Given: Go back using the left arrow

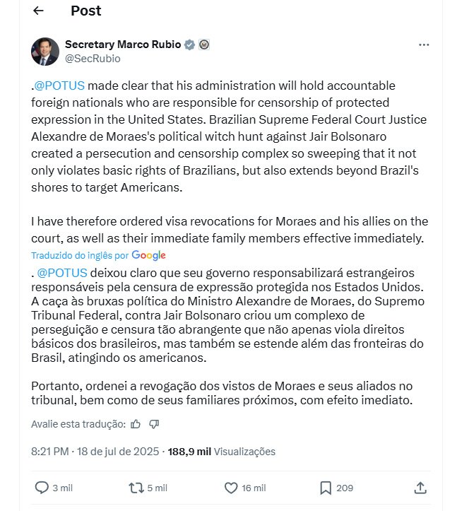Looking at the screenshot, I should pos(38,11).
